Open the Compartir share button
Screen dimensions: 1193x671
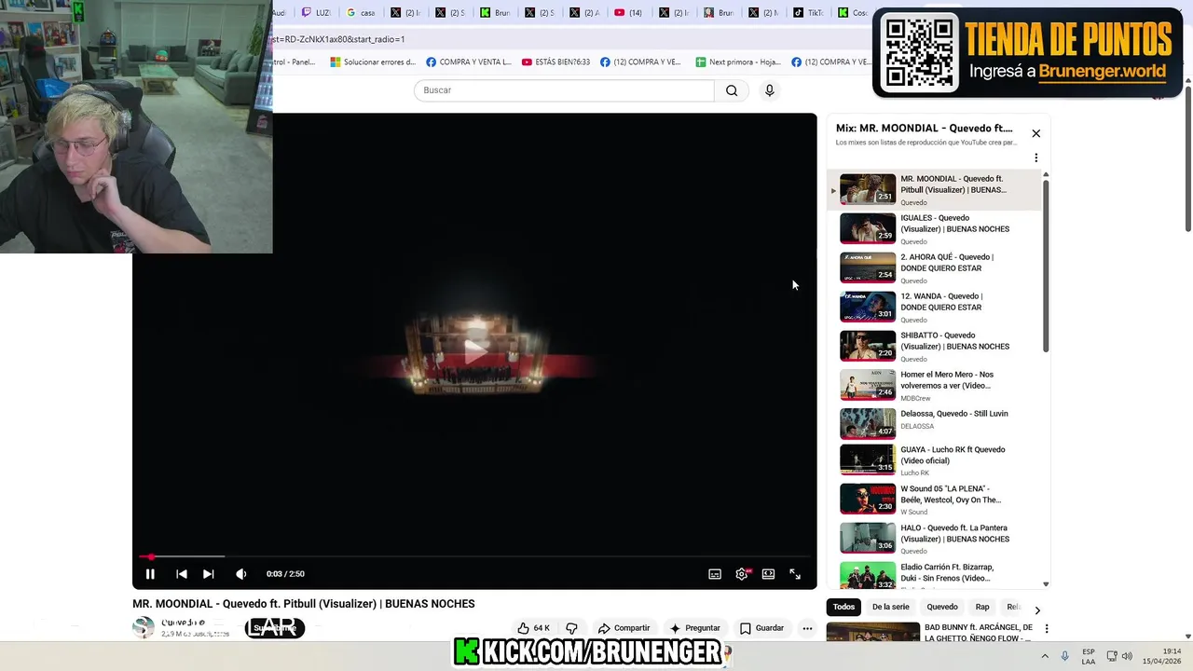(x=624, y=628)
